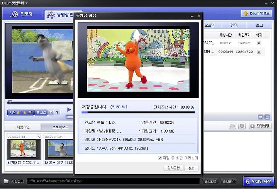Switch to the 타임라인 tab
This screenshot has height=189, width=278.
(23, 127)
